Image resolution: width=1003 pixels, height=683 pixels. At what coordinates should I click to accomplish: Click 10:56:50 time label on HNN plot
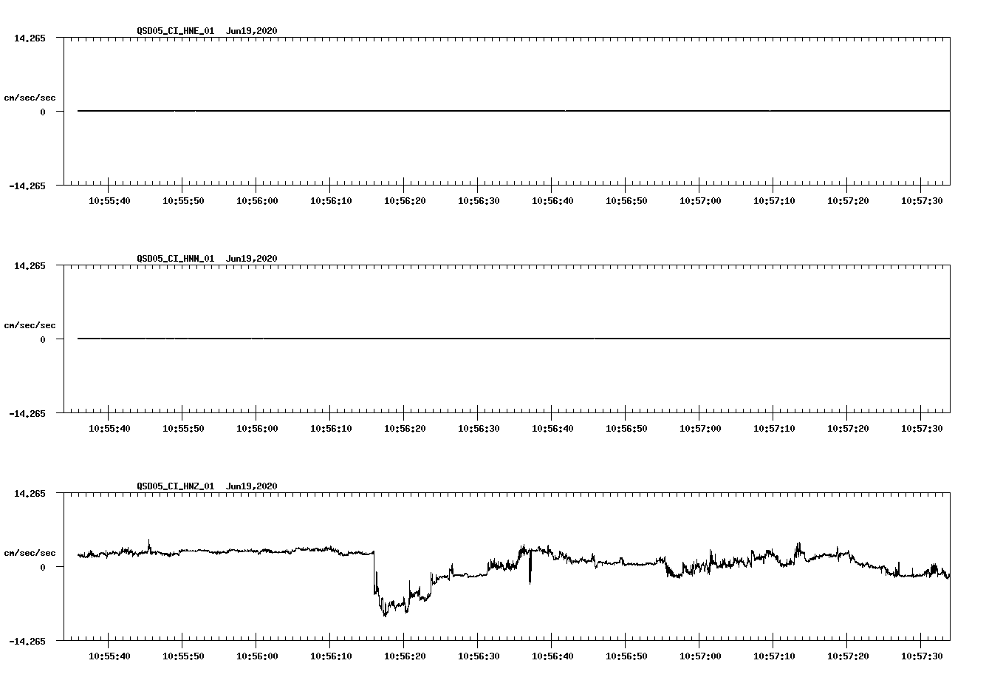(x=626, y=428)
